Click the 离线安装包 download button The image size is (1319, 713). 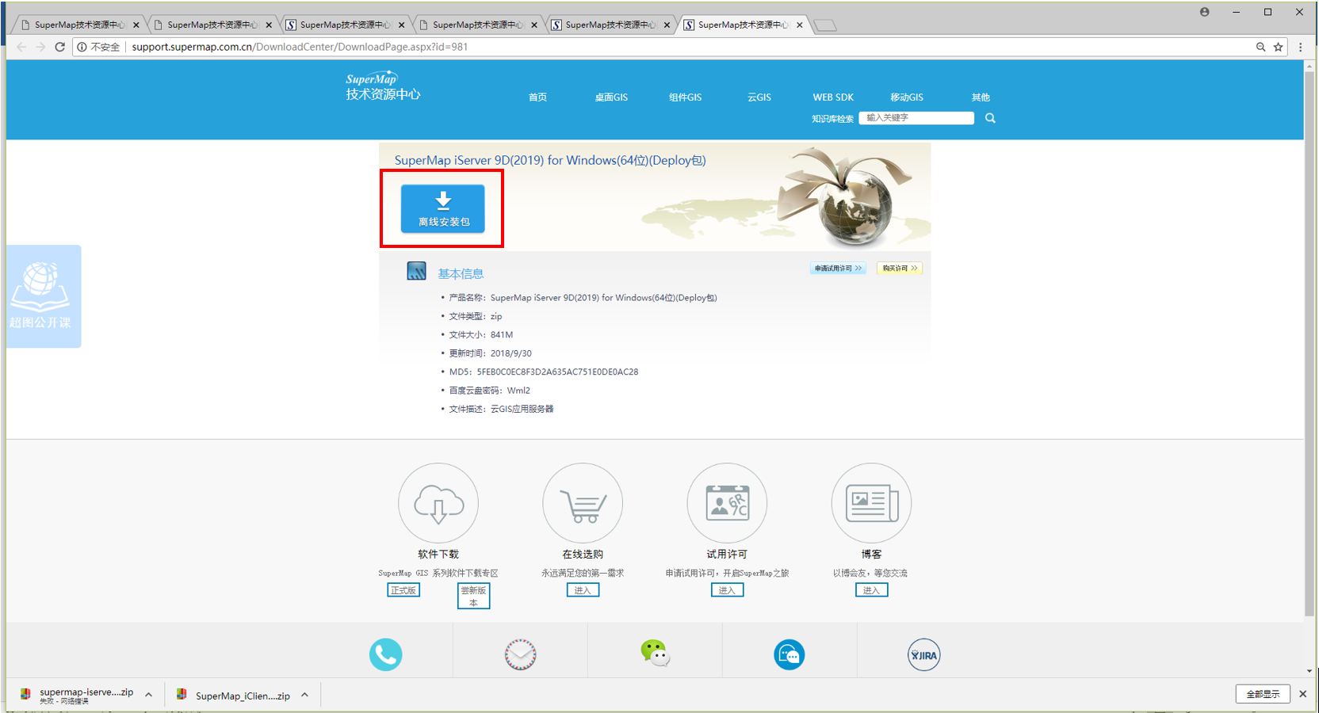point(442,209)
